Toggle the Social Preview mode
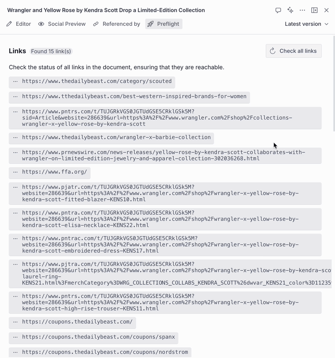 click(x=62, y=24)
